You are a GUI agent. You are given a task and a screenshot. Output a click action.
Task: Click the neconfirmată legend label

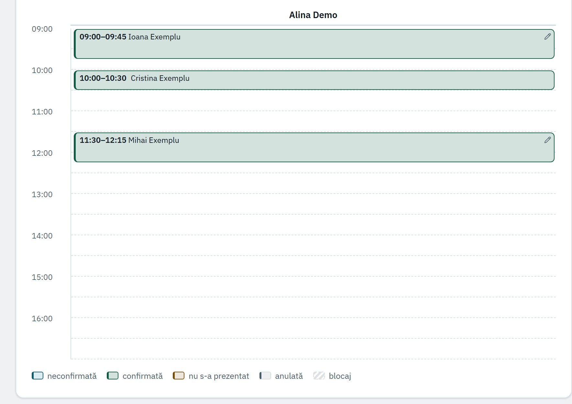(72, 376)
